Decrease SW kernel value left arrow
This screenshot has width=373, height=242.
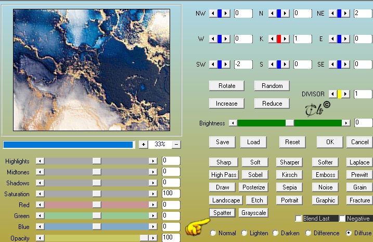click(213, 64)
